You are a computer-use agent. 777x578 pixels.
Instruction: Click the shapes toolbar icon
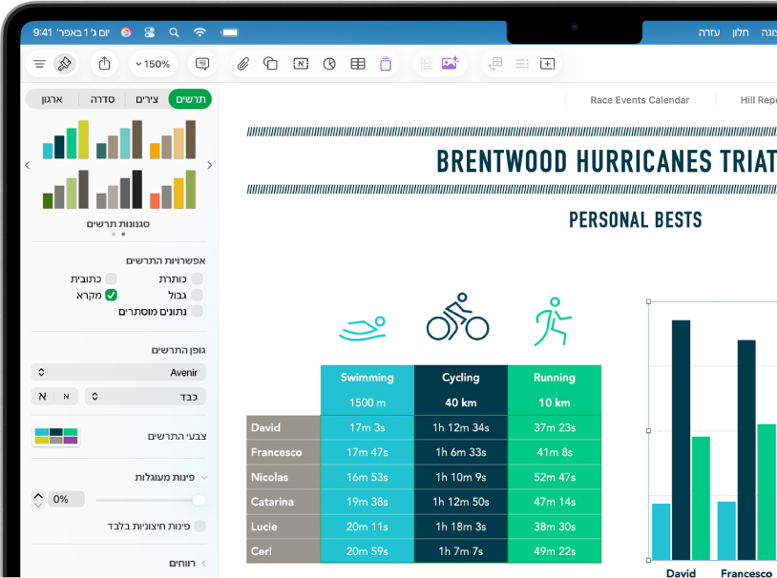270,63
